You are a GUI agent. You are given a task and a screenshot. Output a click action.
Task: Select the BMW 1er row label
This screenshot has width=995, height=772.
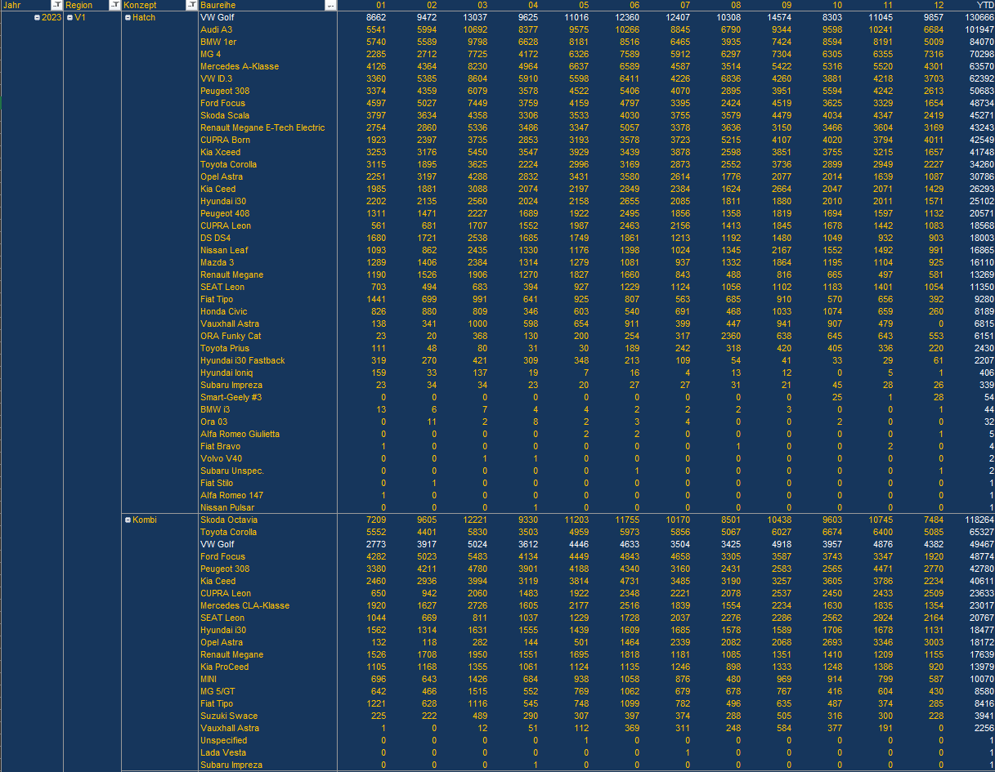point(219,42)
